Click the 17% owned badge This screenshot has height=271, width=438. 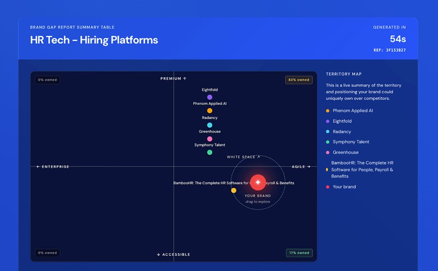pos(299,253)
